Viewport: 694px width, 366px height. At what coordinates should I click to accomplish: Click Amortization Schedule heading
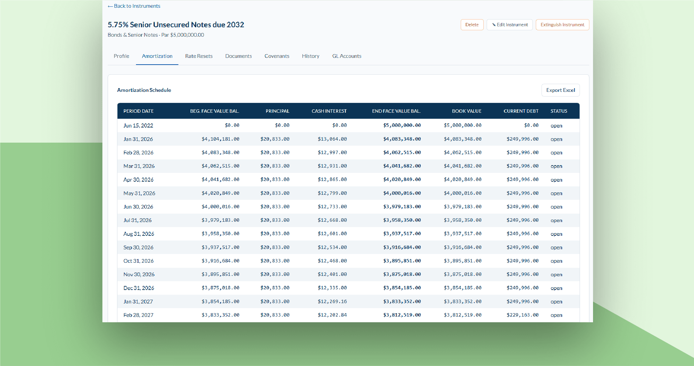point(144,90)
